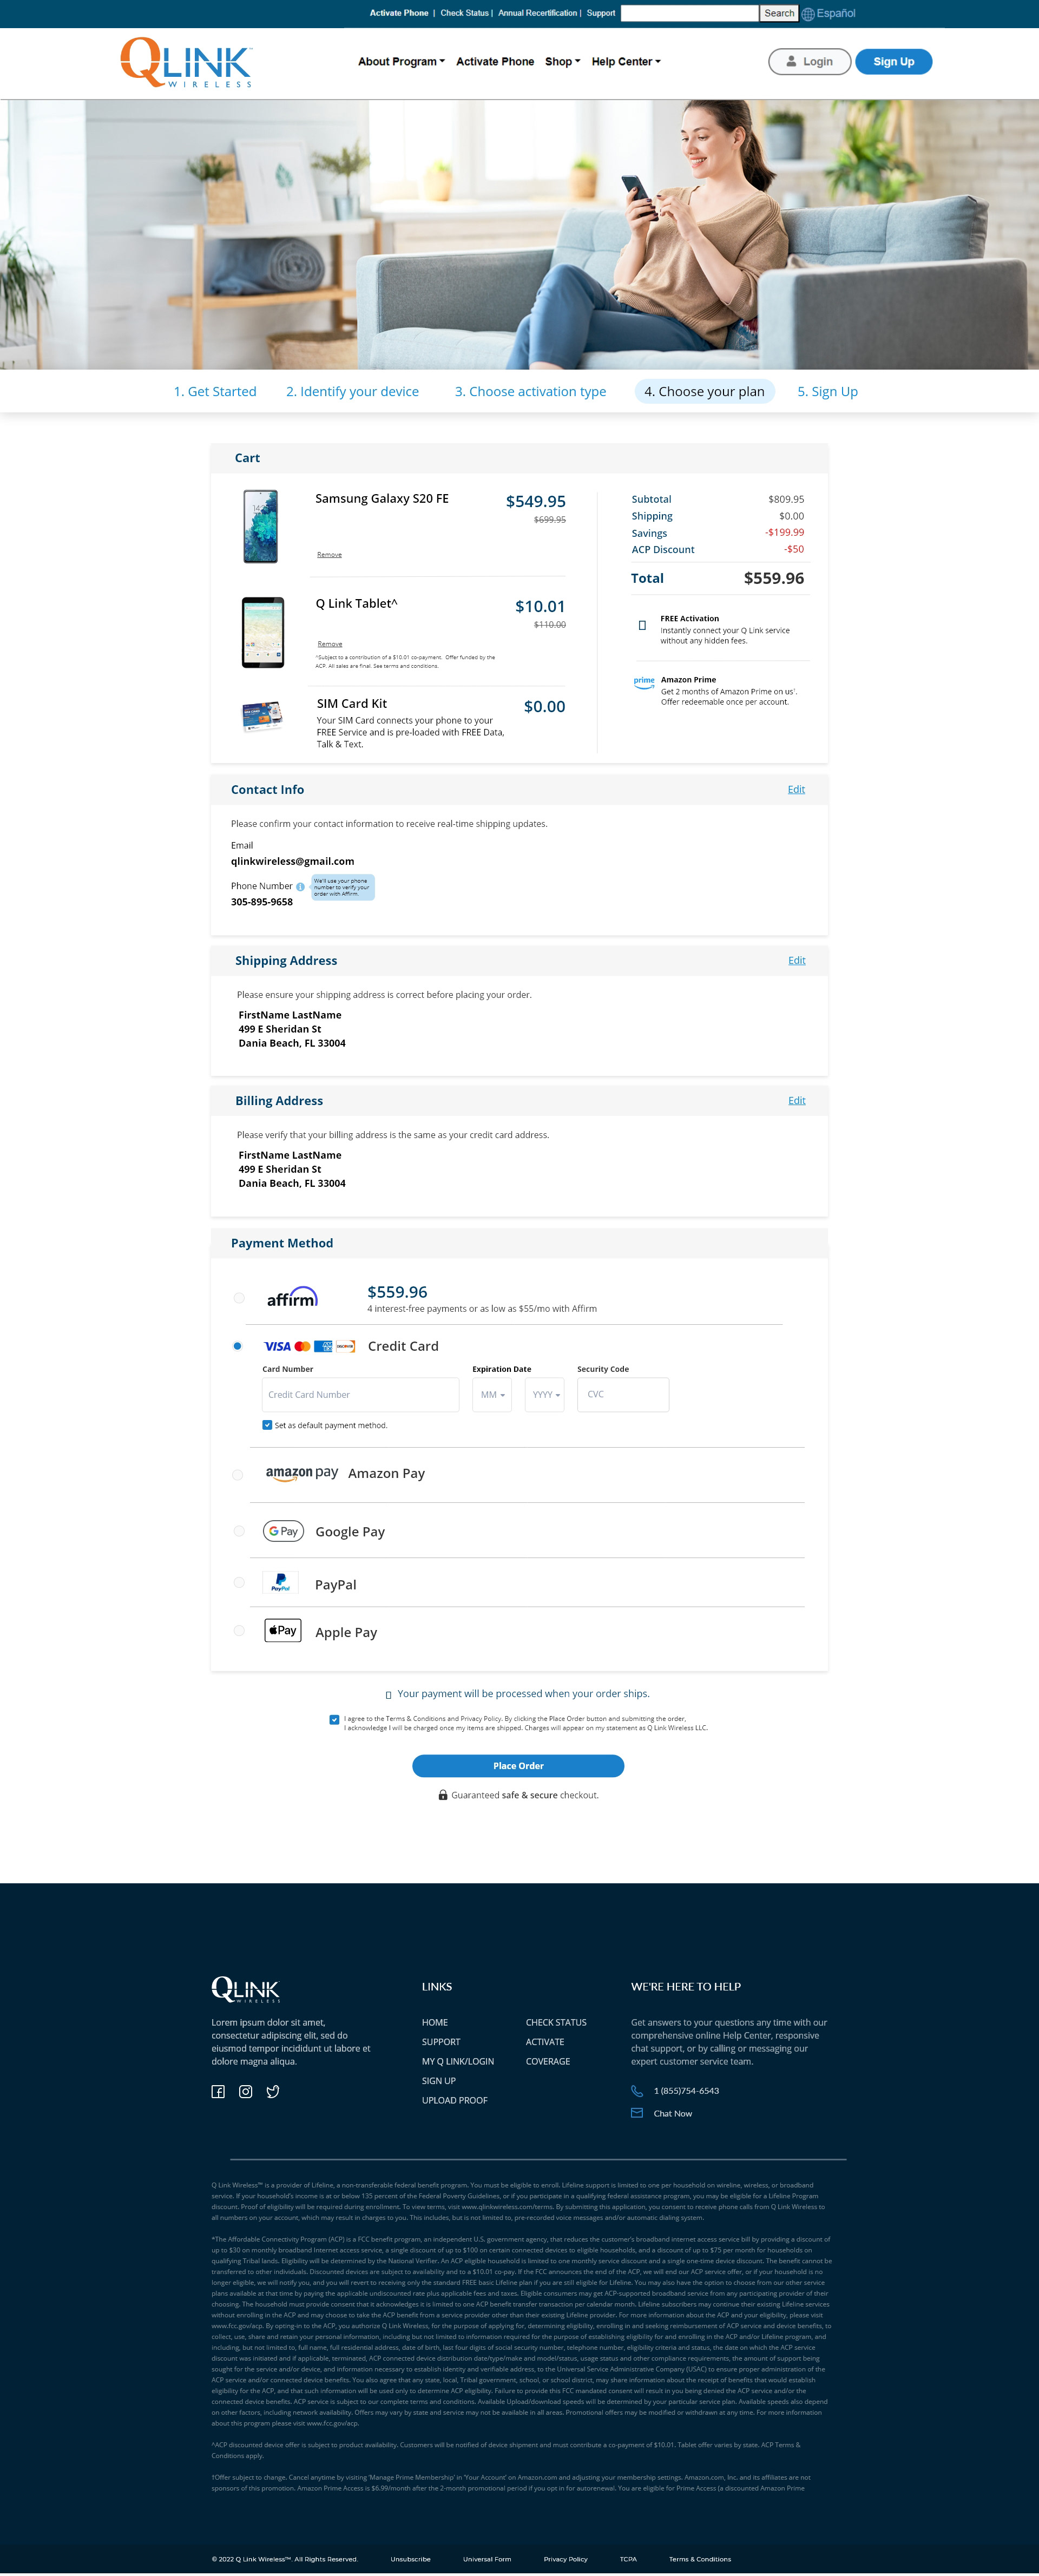Click the Q Link Wireless header logo
The image size is (1039, 2576).
(186, 62)
